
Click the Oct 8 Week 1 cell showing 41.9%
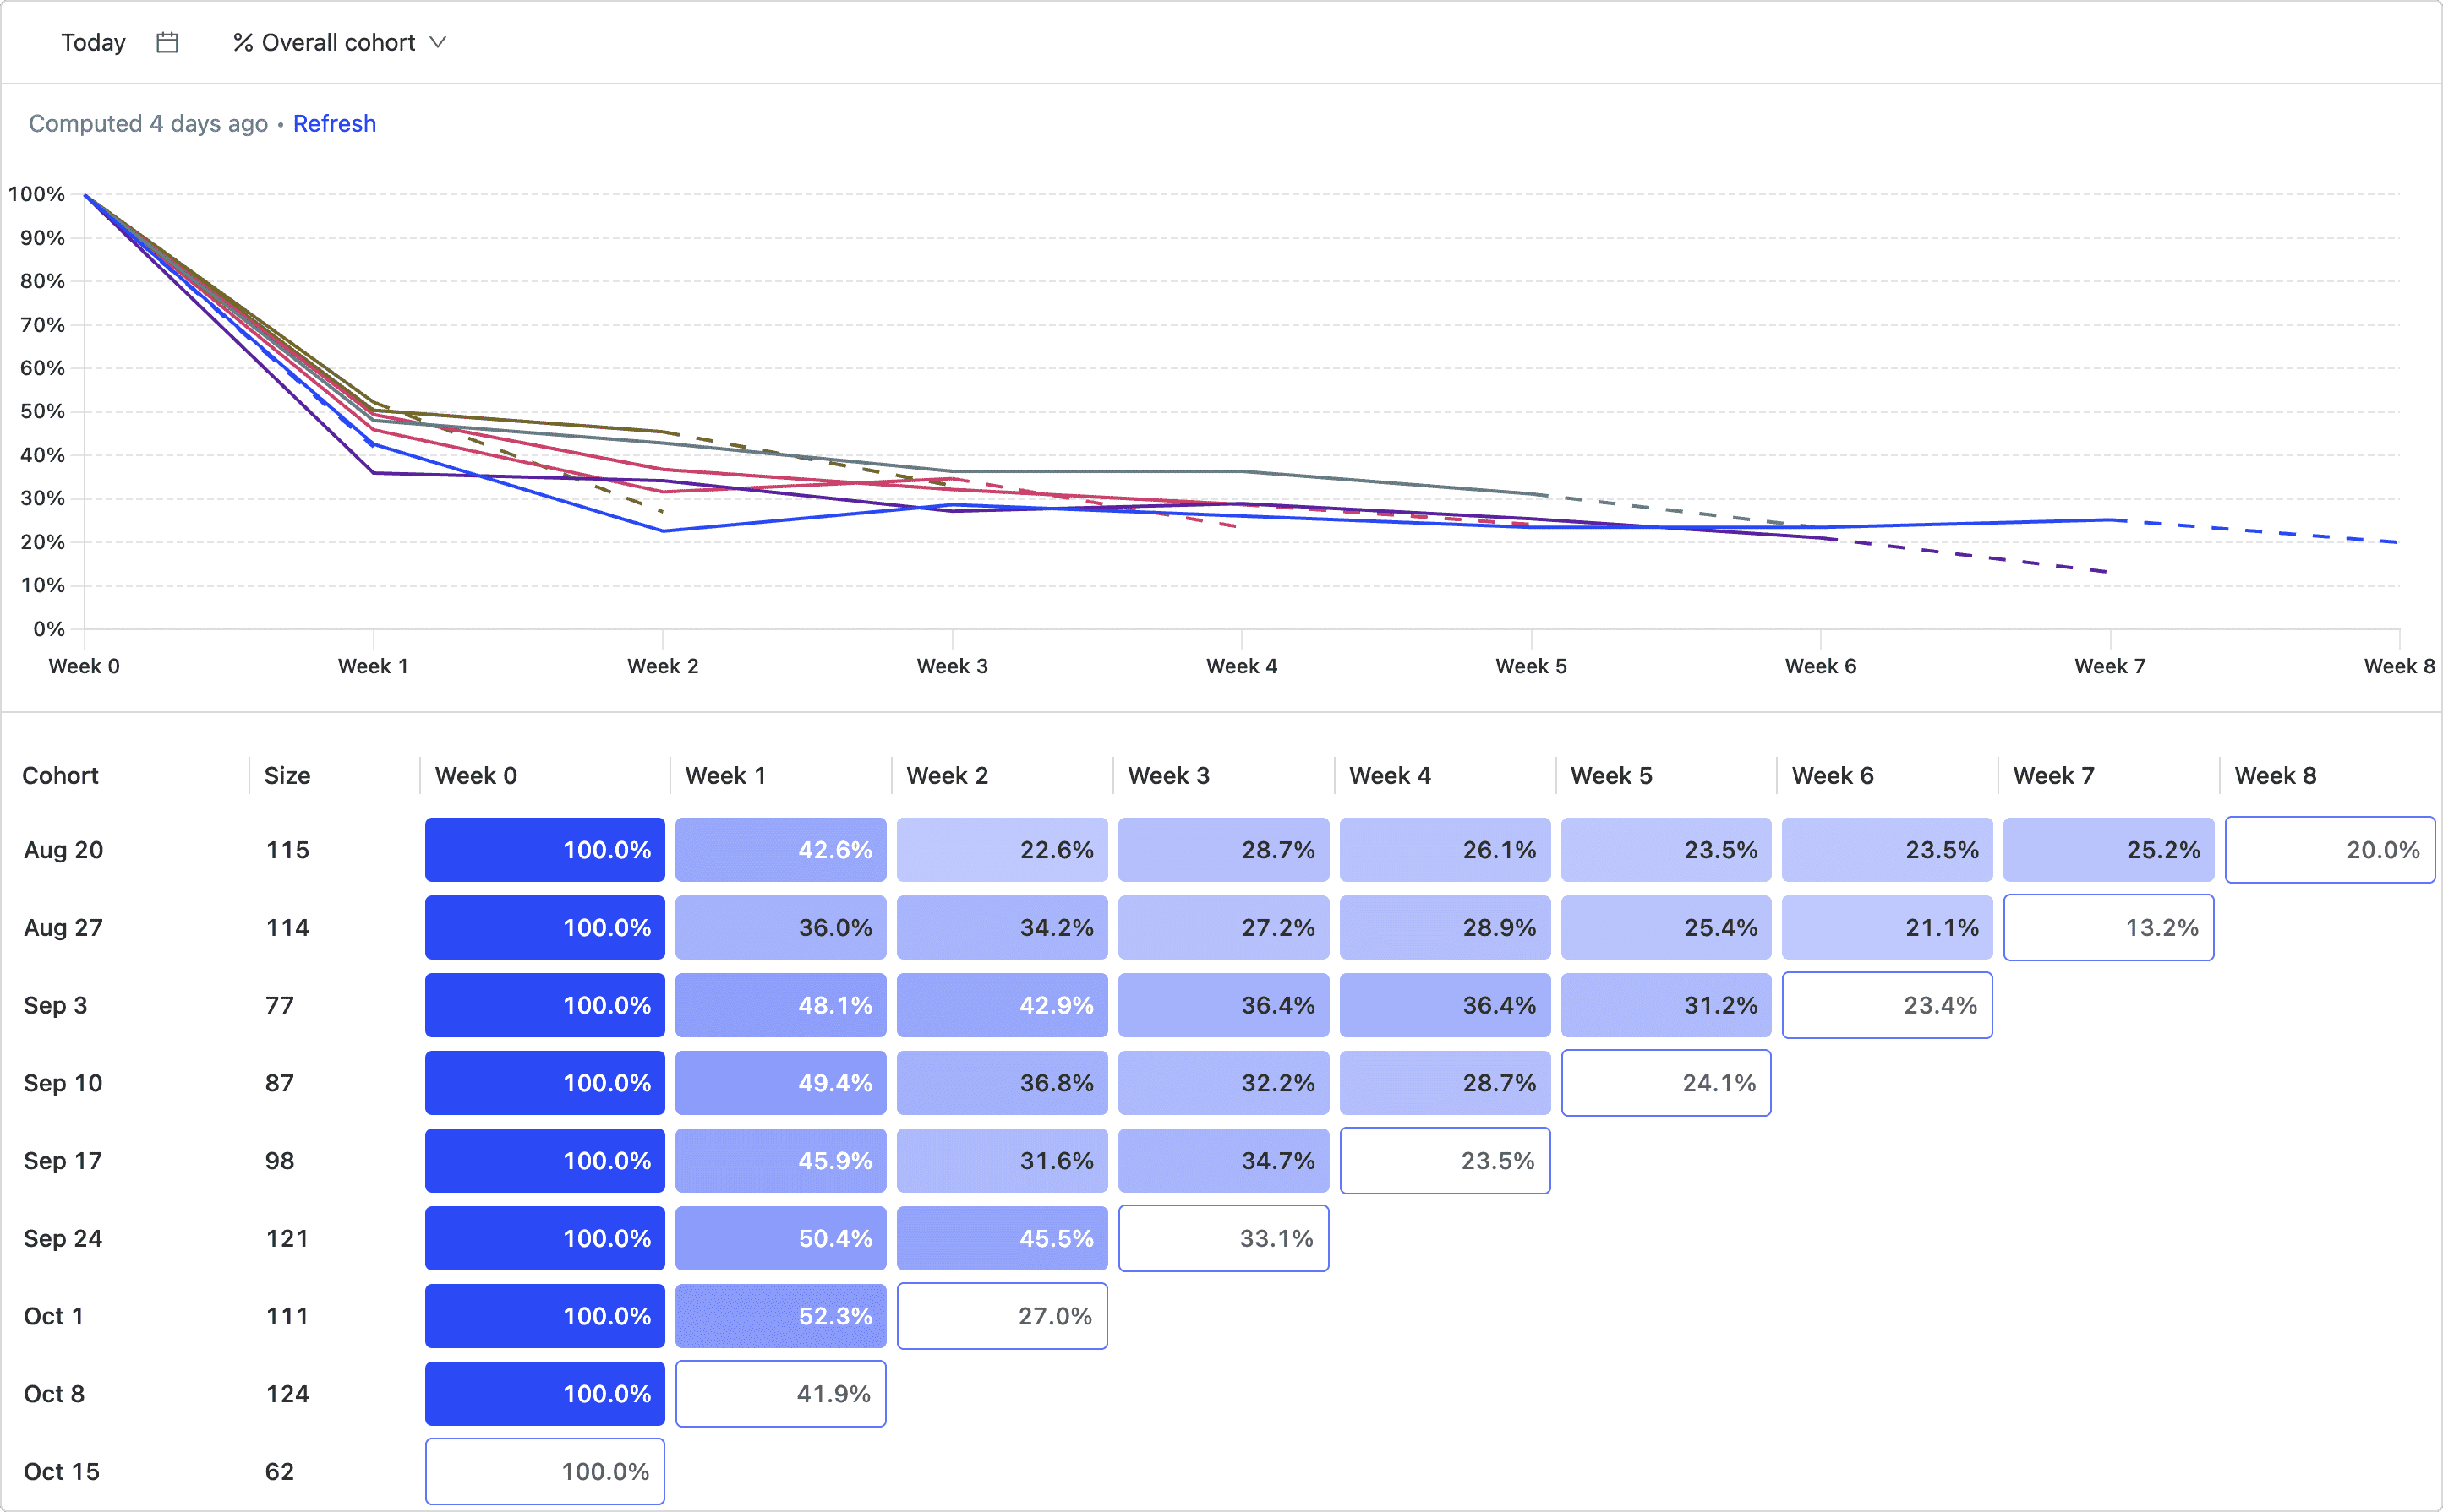pyautogui.click(x=780, y=1393)
